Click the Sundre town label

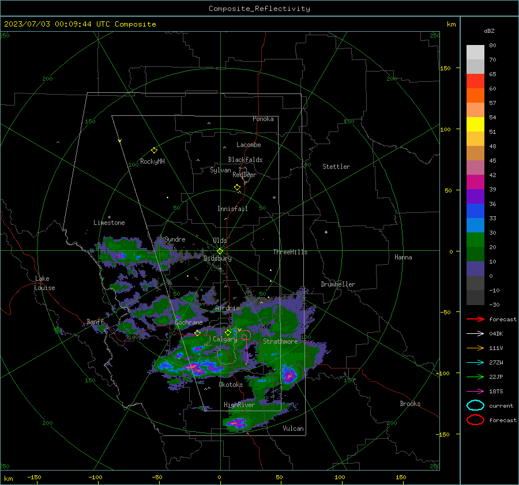click(x=175, y=239)
